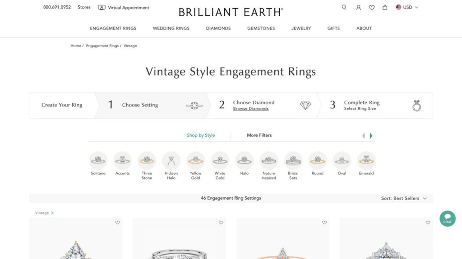This screenshot has width=462, height=259.
Task: Click the ring setting icon in step 1
Action: [194, 105]
